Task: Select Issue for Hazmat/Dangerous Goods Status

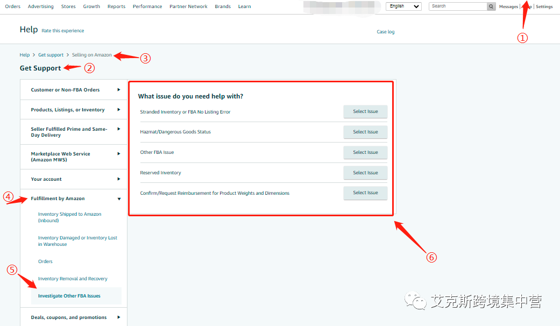Action: tap(365, 132)
